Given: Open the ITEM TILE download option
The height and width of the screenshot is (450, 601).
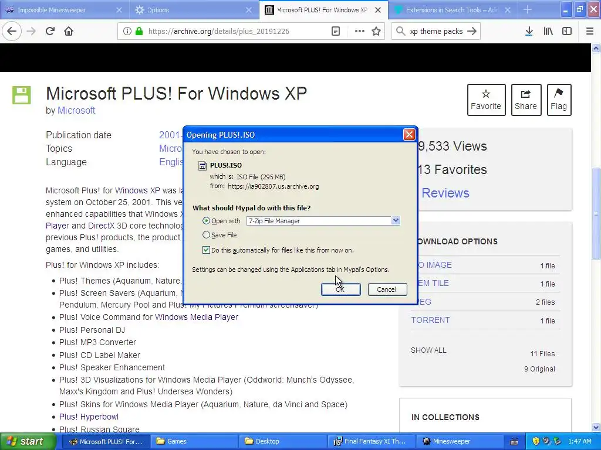Looking at the screenshot, I should 433,283.
